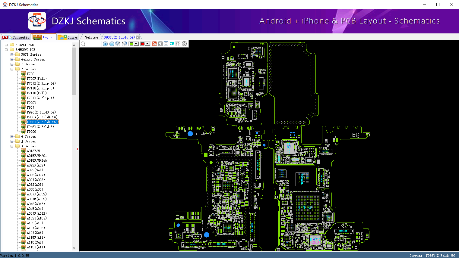The width and height of the screenshot is (459, 258).
Task: Click the folder icon of J Series
Action: coord(17,141)
